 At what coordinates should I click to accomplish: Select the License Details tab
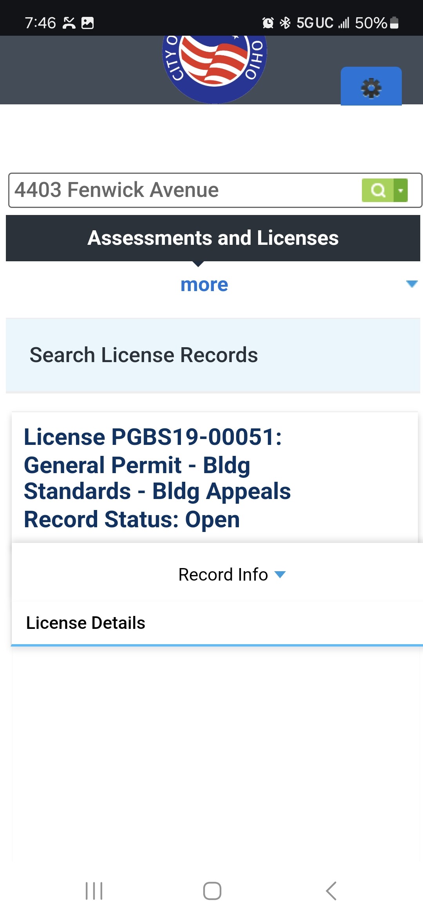point(85,623)
